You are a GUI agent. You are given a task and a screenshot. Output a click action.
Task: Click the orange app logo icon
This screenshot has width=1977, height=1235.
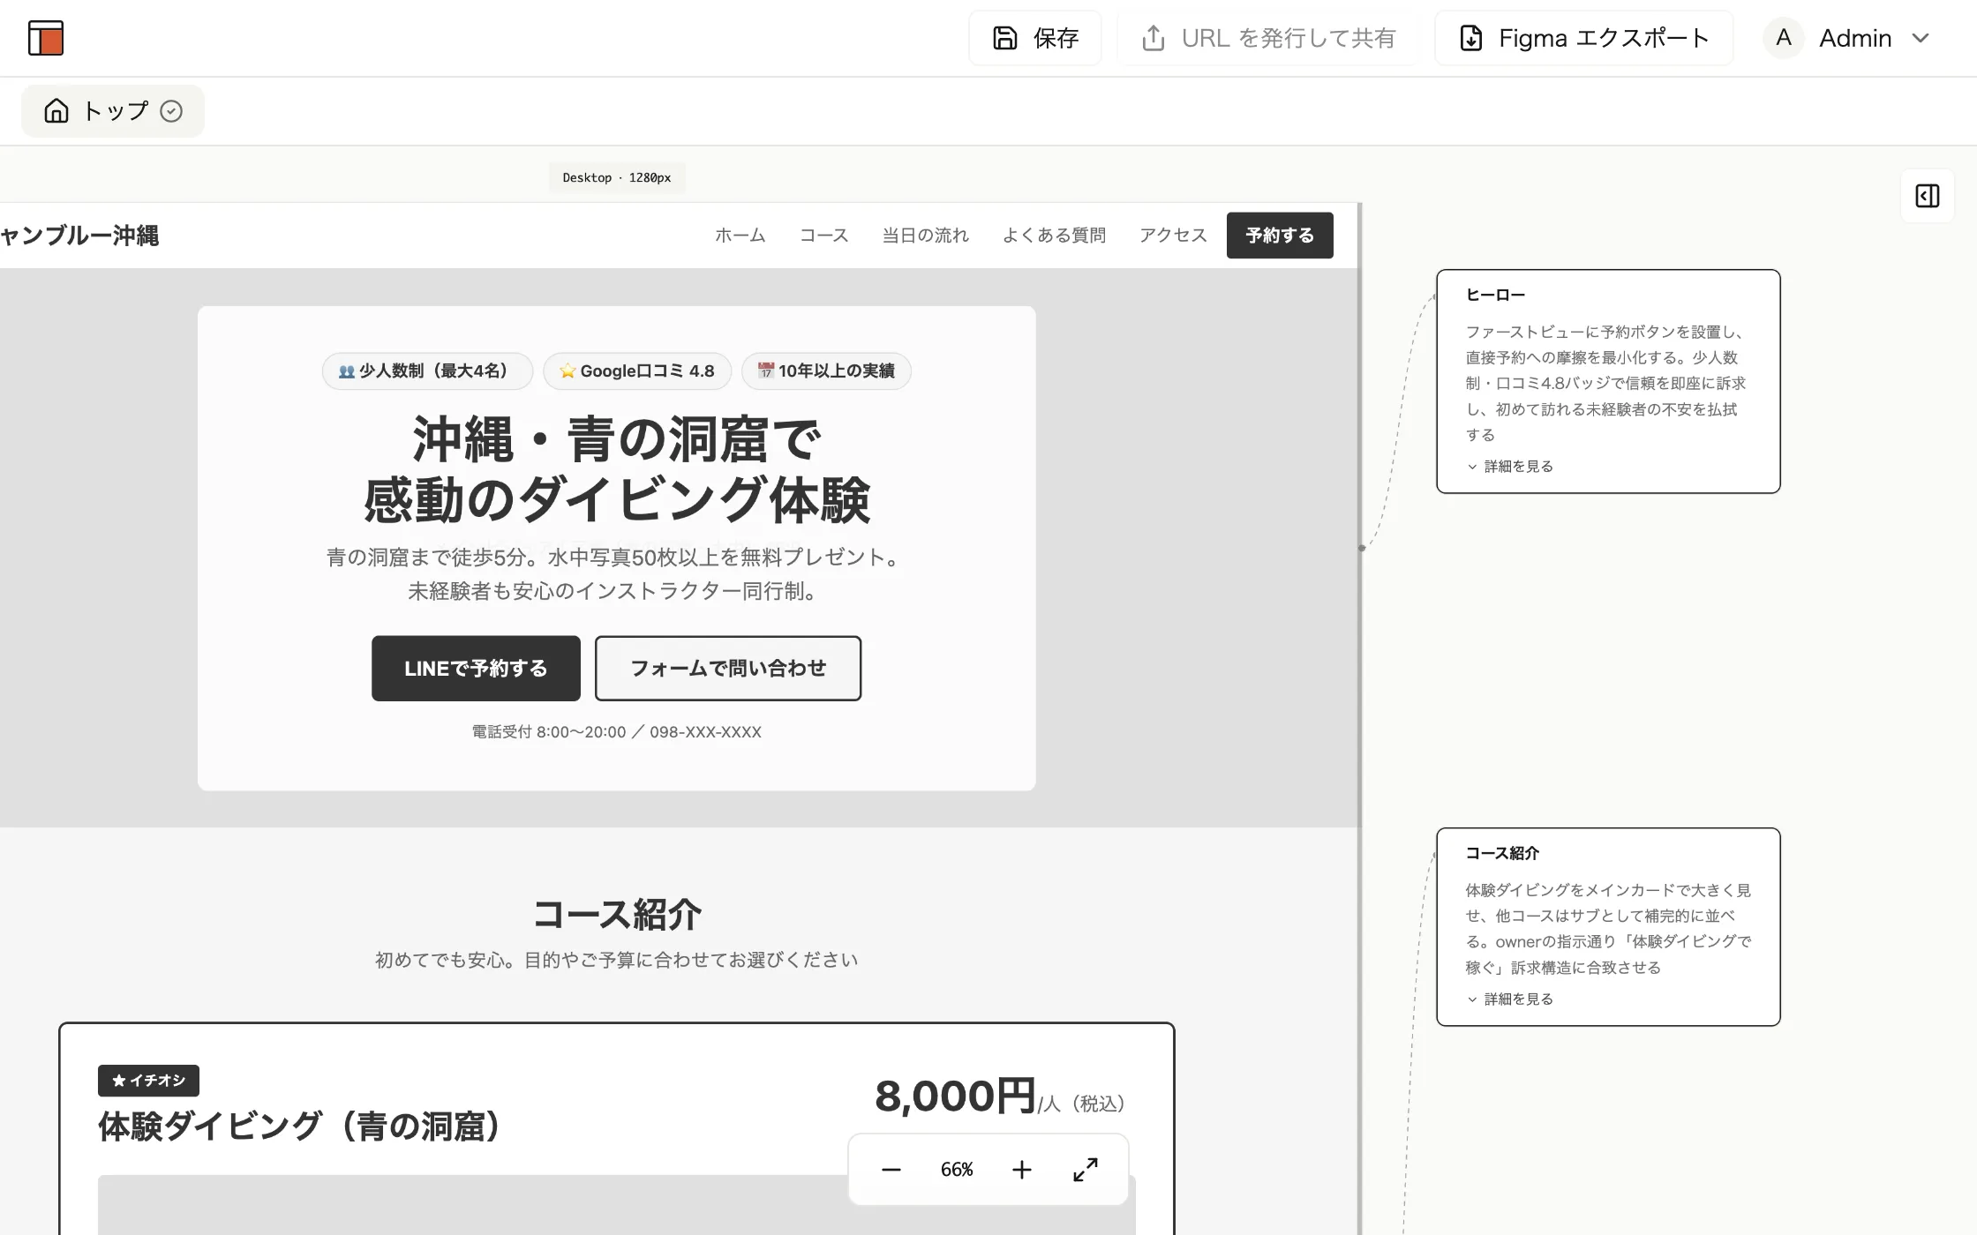[46, 38]
